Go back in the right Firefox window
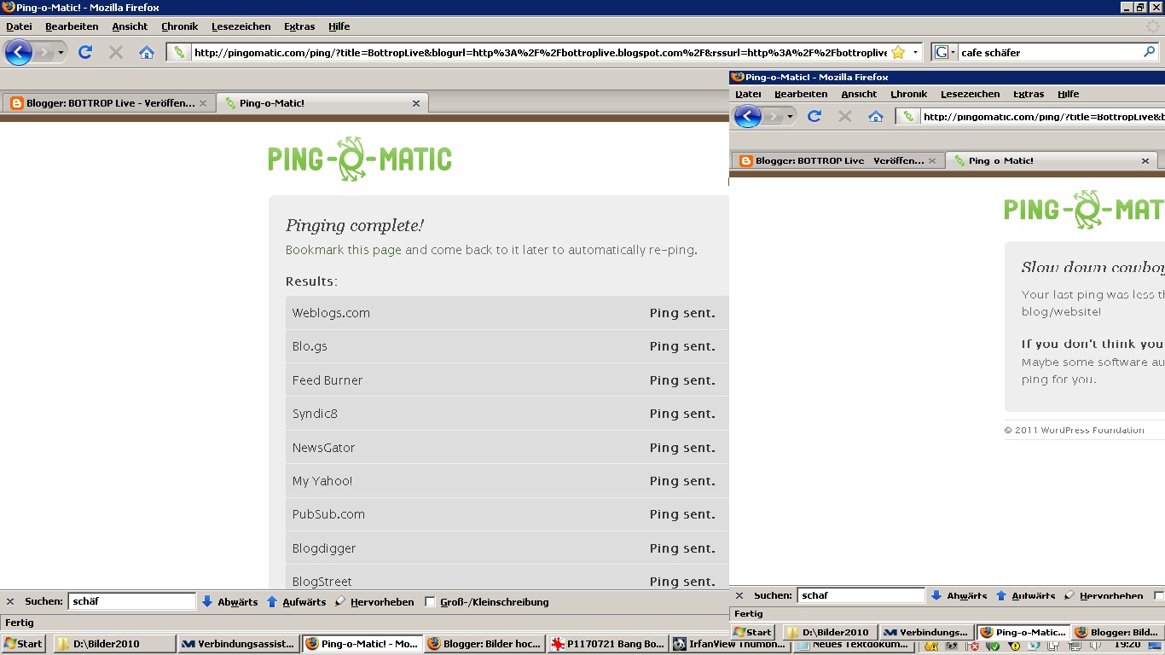This screenshot has height=655, width=1165. pos(748,116)
